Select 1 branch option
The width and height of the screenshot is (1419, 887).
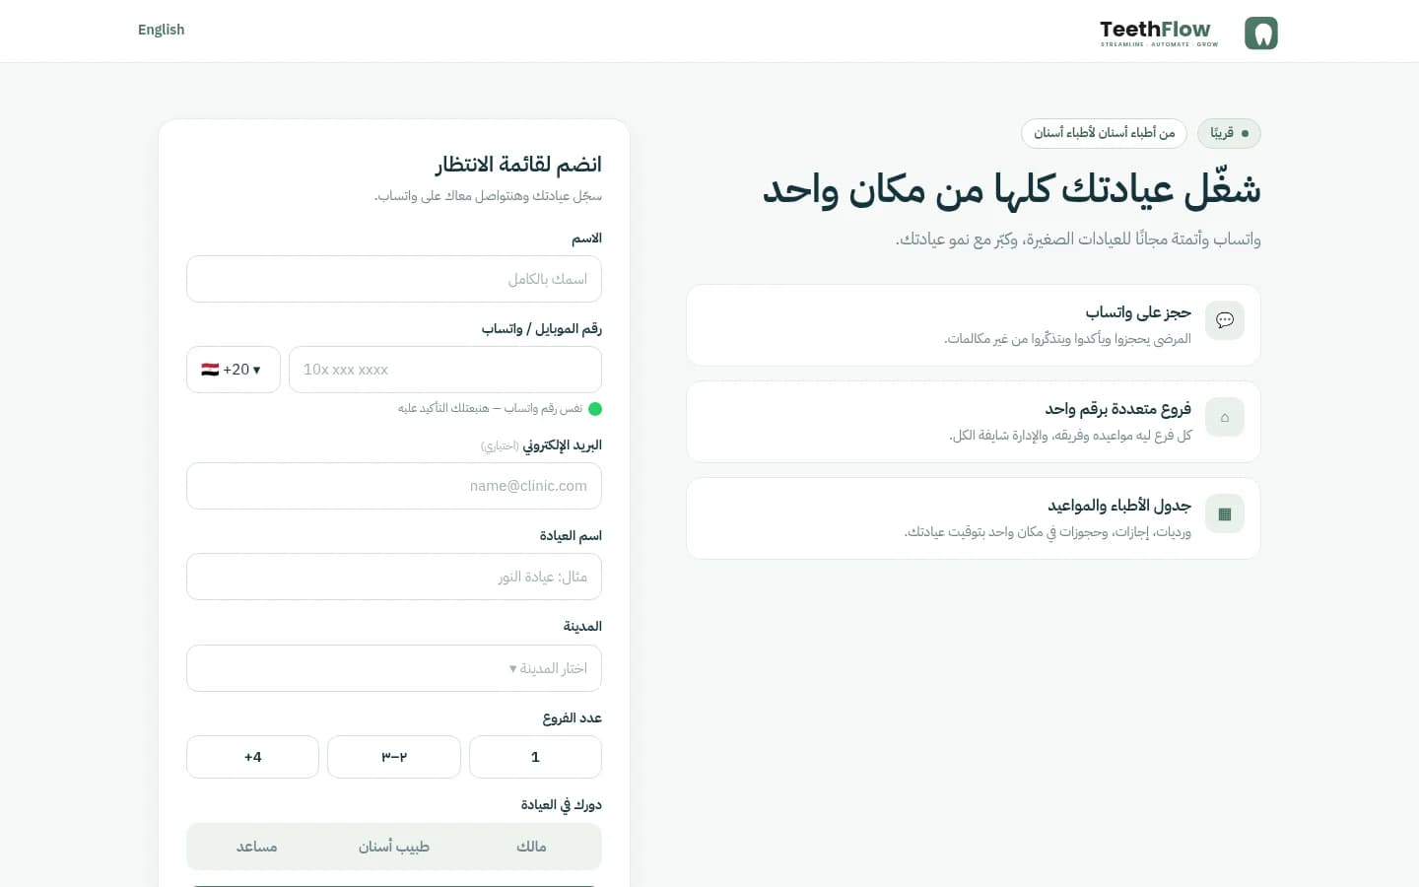click(x=535, y=757)
